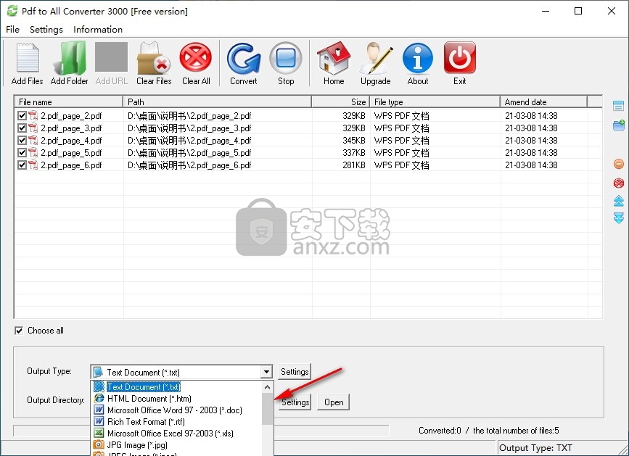Click the orange remove item side icon
The image size is (629, 456).
619,164
